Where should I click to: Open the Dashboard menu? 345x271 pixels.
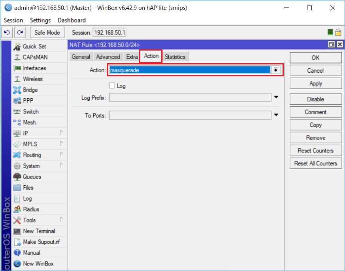coord(72,20)
